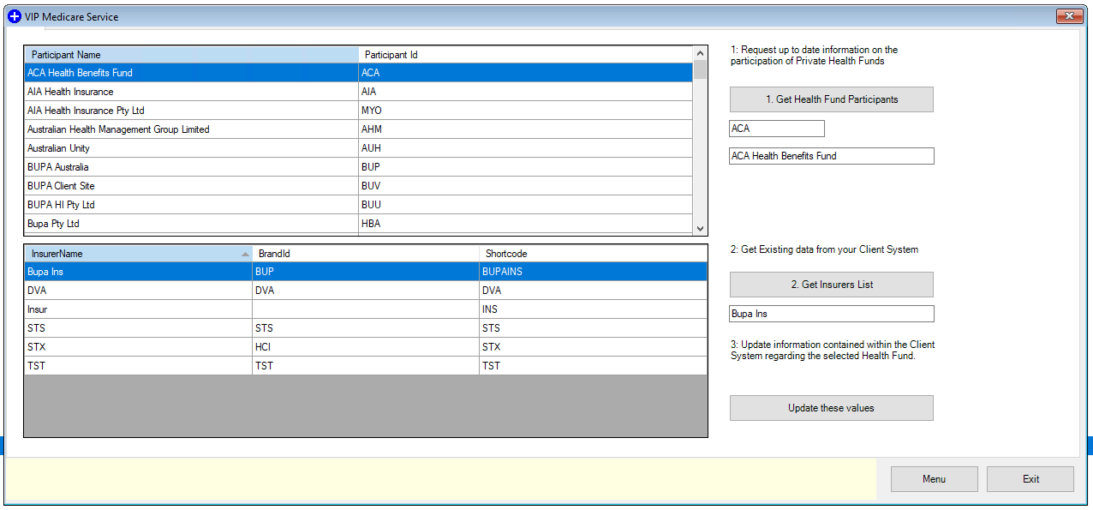Click the BUP BrandId cell for Bupa Ins

pyautogui.click(x=366, y=272)
